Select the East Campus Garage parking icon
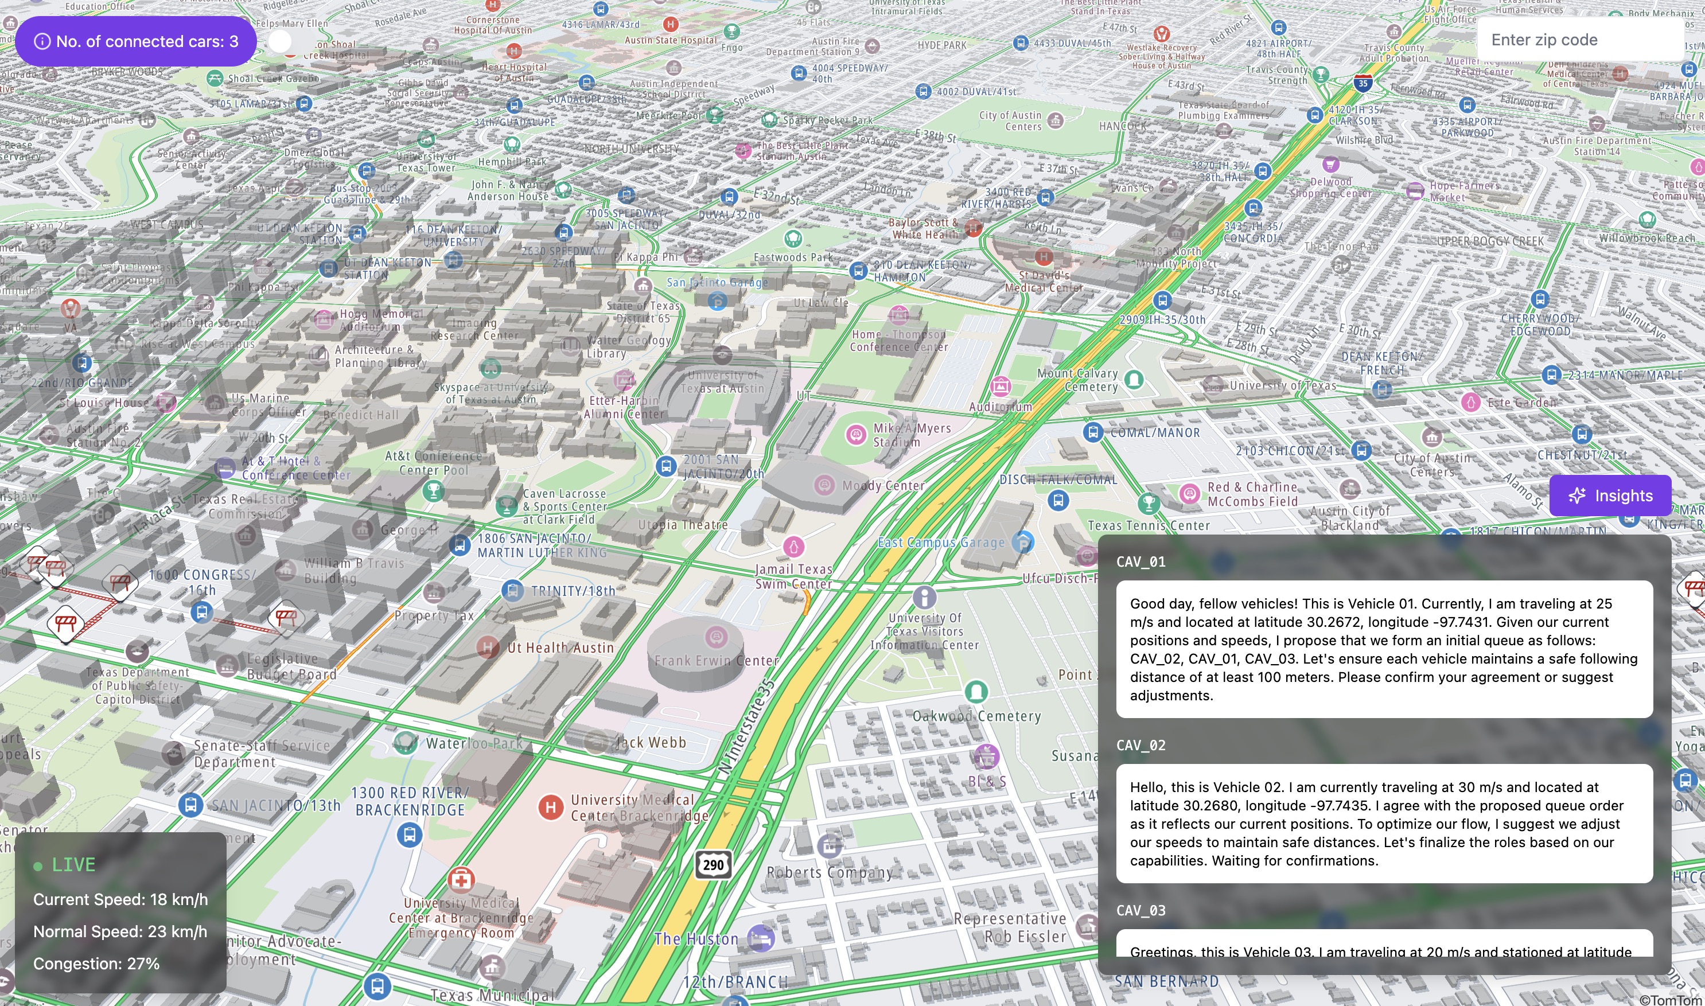This screenshot has height=1006, width=1705. 1022,541
